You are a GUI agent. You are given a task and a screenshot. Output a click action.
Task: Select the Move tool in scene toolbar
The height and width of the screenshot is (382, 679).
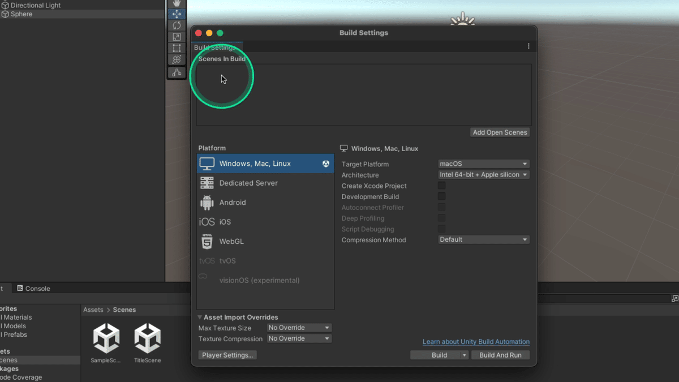pos(177,14)
